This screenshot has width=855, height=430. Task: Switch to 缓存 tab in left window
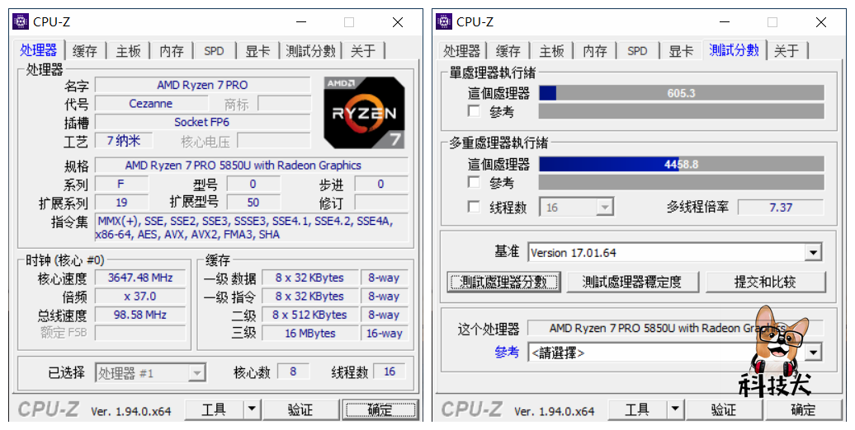coord(84,51)
